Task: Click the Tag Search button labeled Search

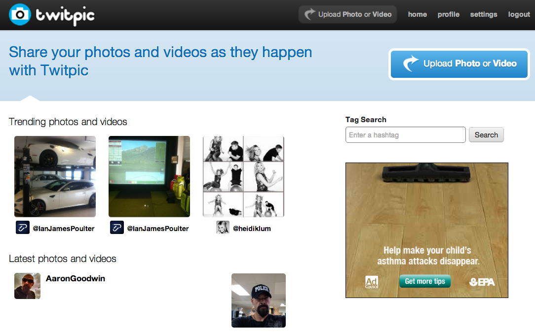Action: point(486,135)
